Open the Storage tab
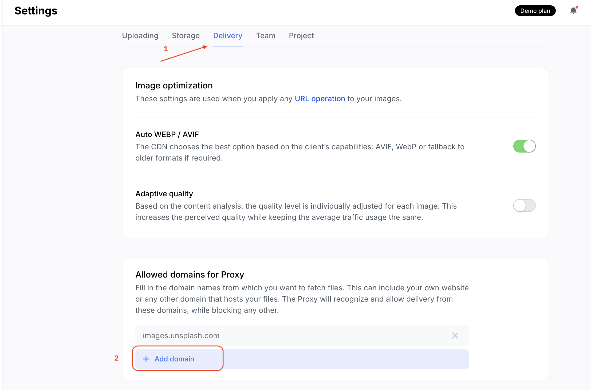The image size is (591, 390). click(x=186, y=36)
